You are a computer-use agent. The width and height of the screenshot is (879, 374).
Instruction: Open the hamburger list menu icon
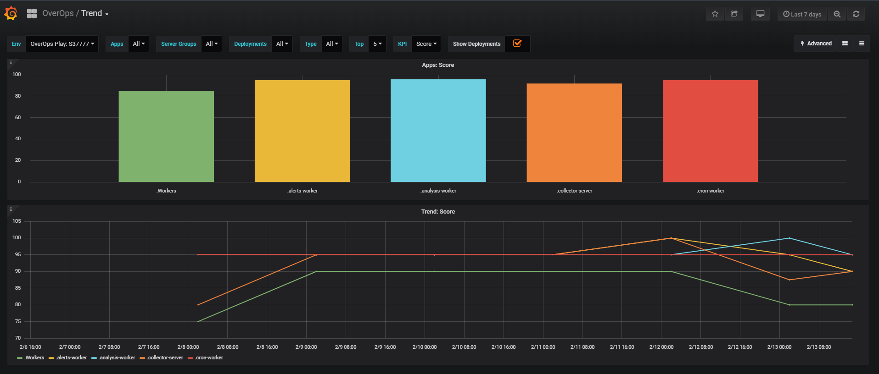[862, 44]
